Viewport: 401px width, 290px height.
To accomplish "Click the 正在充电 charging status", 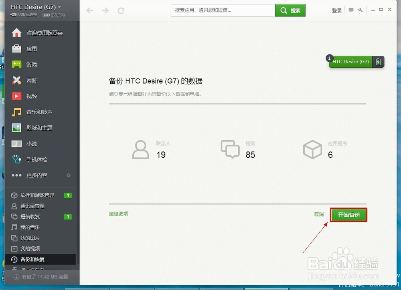I will click(x=54, y=15).
